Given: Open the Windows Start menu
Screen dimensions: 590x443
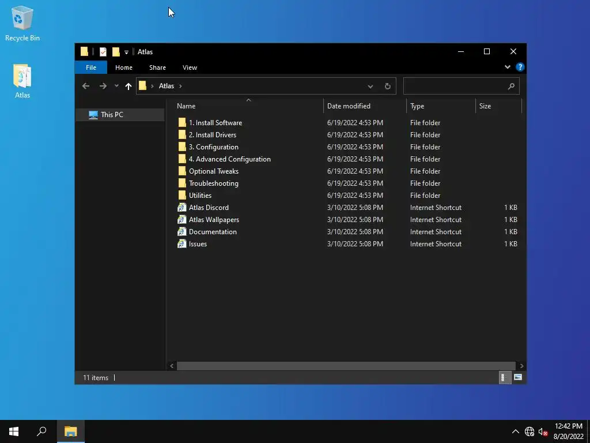Looking at the screenshot, I should pos(14,431).
